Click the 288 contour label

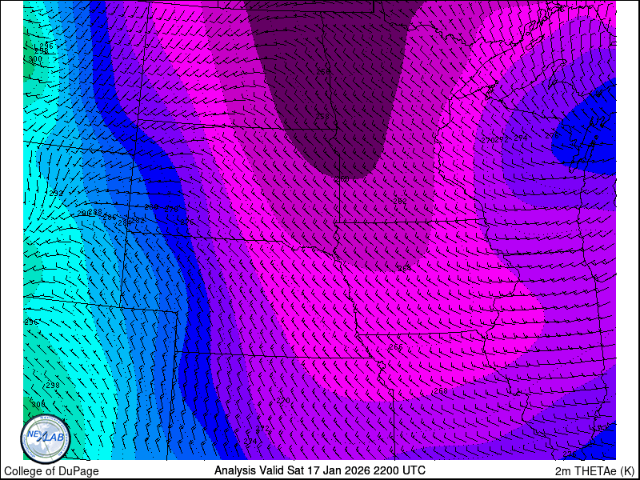[x=95, y=212]
